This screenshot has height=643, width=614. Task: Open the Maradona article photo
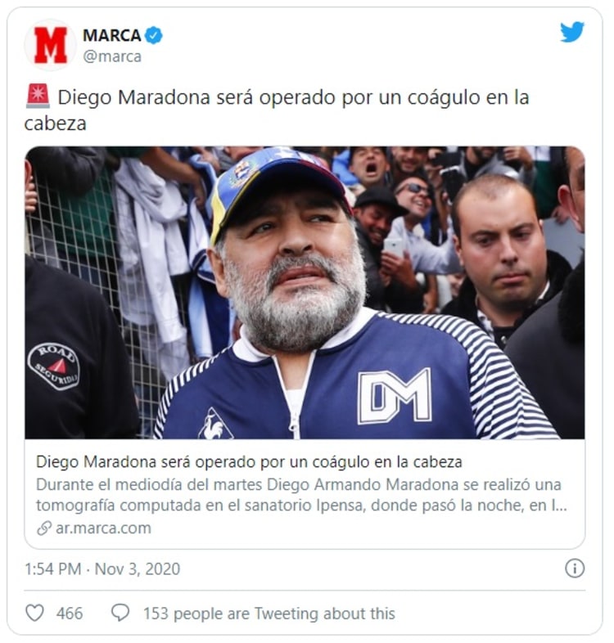click(x=305, y=293)
